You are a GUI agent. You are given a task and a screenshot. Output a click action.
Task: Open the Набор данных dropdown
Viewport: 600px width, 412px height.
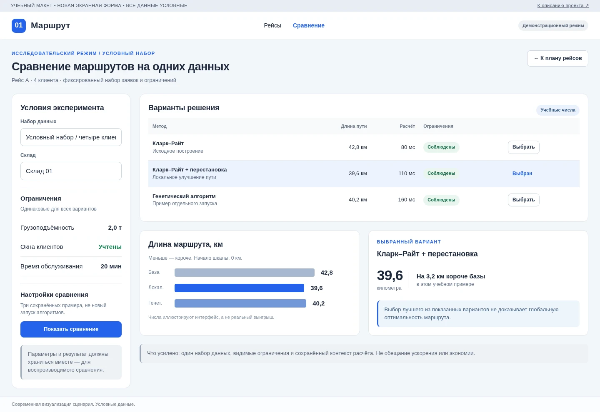pyautogui.click(x=71, y=137)
